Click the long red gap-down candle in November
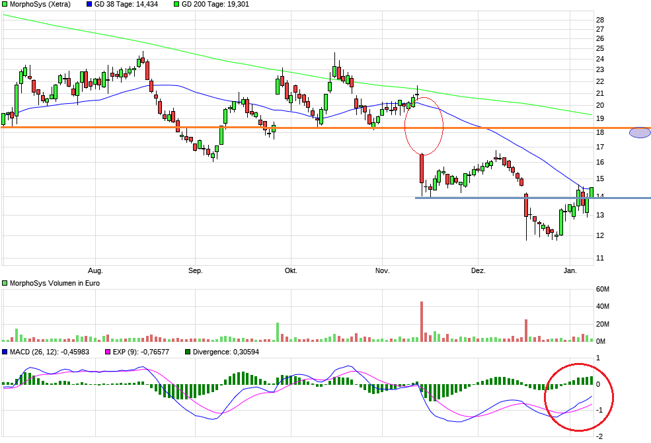 (422, 169)
